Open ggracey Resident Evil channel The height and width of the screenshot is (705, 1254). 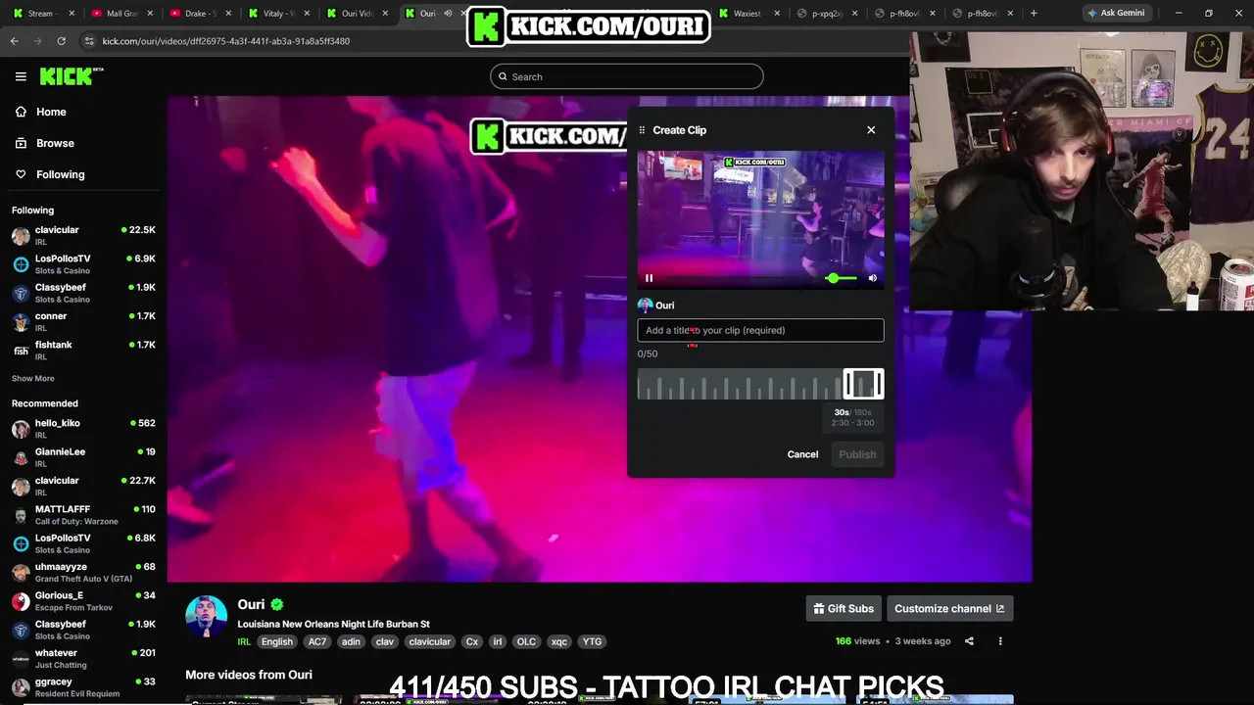coord(83,687)
